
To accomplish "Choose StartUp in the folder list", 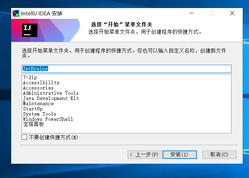I will pos(33,109).
